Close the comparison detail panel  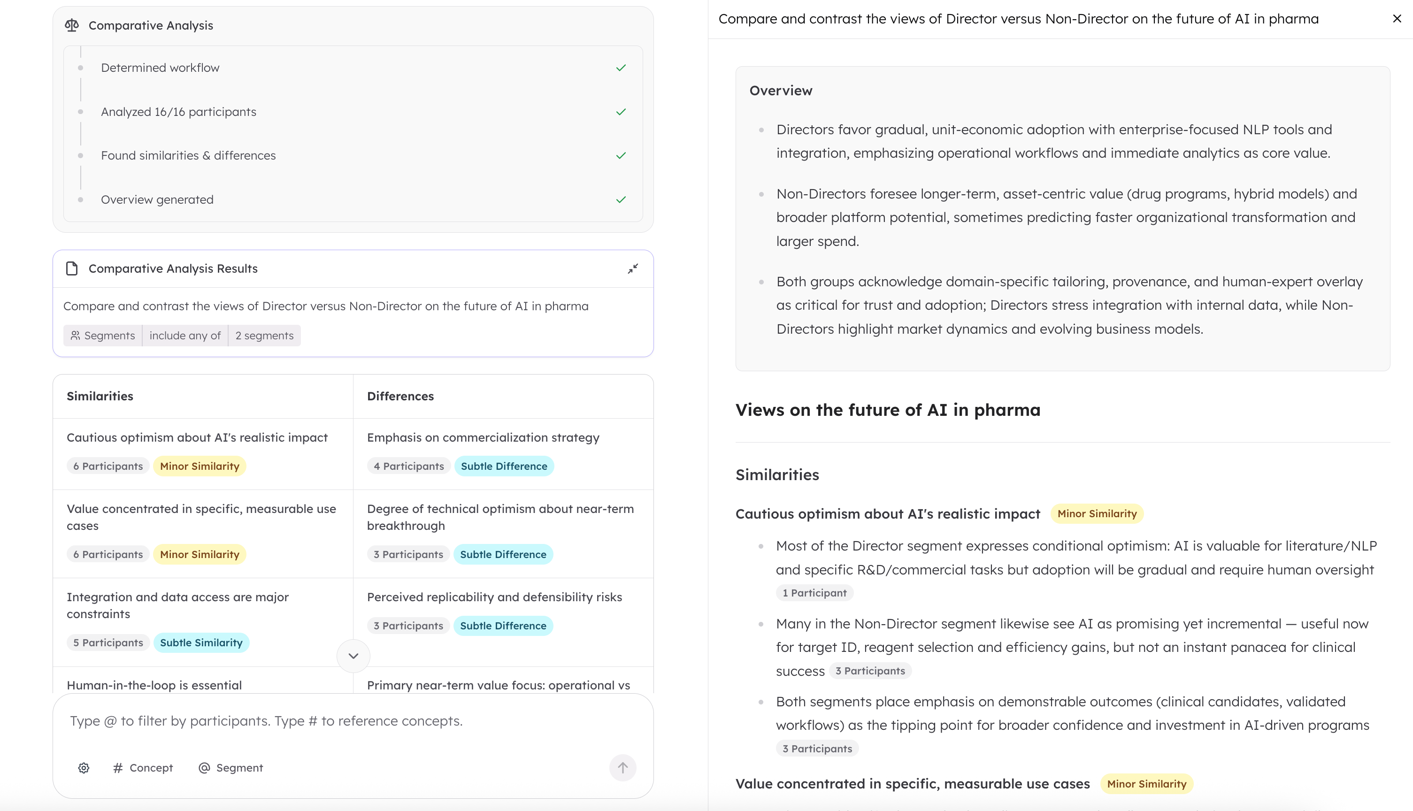point(1396,18)
